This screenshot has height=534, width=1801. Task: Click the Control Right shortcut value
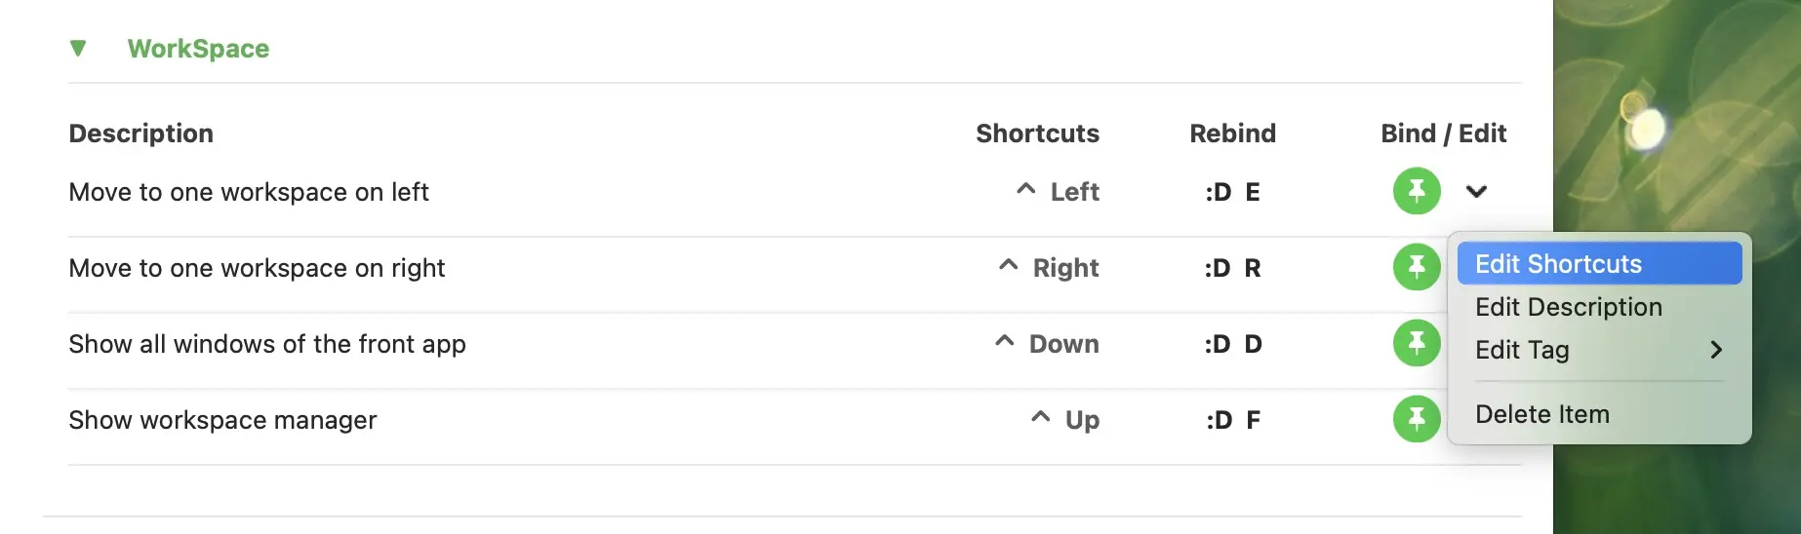click(x=1049, y=268)
